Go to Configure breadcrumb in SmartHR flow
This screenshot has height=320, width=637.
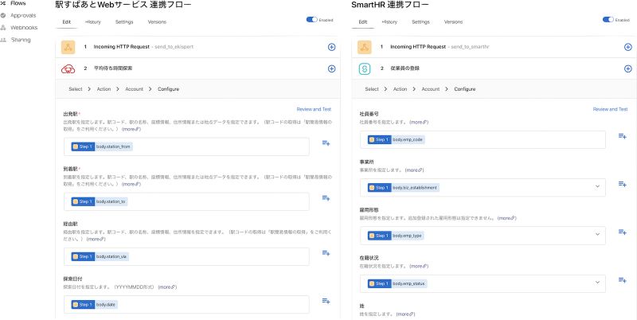click(x=465, y=89)
